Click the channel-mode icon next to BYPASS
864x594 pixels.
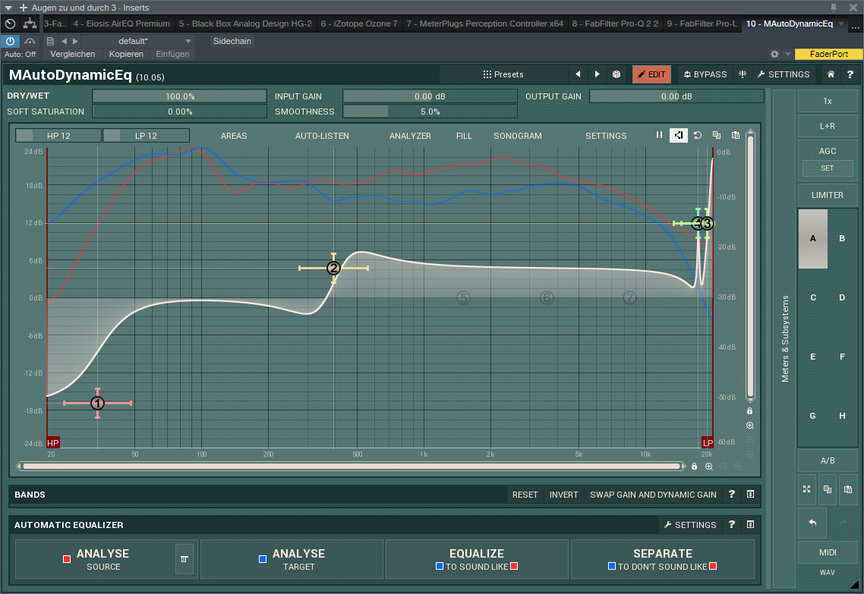[x=743, y=74]
